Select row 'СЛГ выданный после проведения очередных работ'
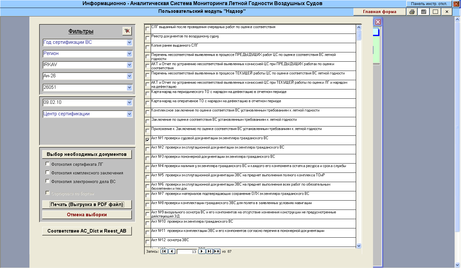 253,29
